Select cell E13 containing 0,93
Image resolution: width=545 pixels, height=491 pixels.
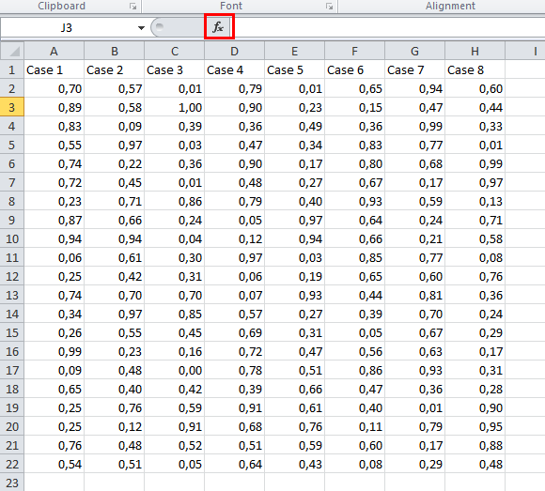(295, 295)
